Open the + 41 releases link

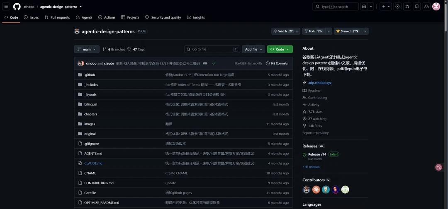click(311, 167)
